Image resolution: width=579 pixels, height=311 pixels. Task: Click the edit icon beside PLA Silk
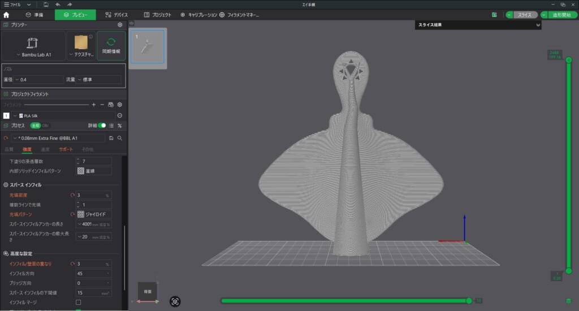[x=120, y=115]
